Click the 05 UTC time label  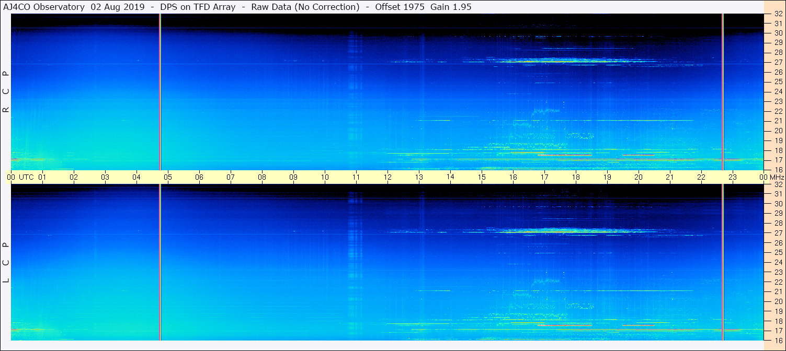(168, 177)
